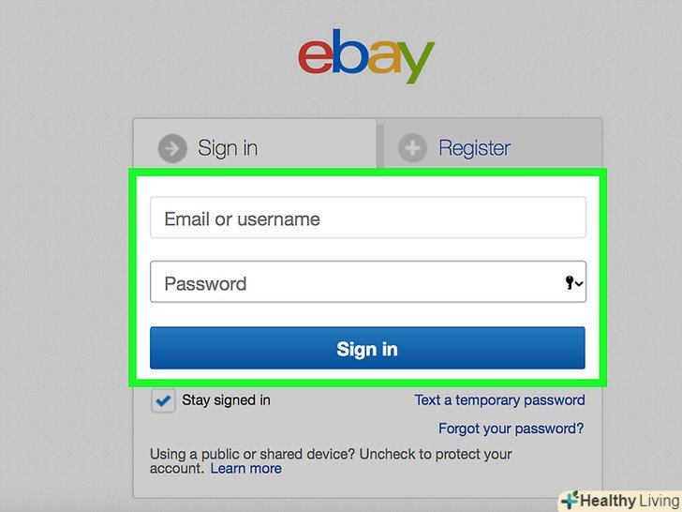This screenshot has height=512, width=682.
Task: Focus the Password input field
Action: pyautogui.click(x=368, y=281)
